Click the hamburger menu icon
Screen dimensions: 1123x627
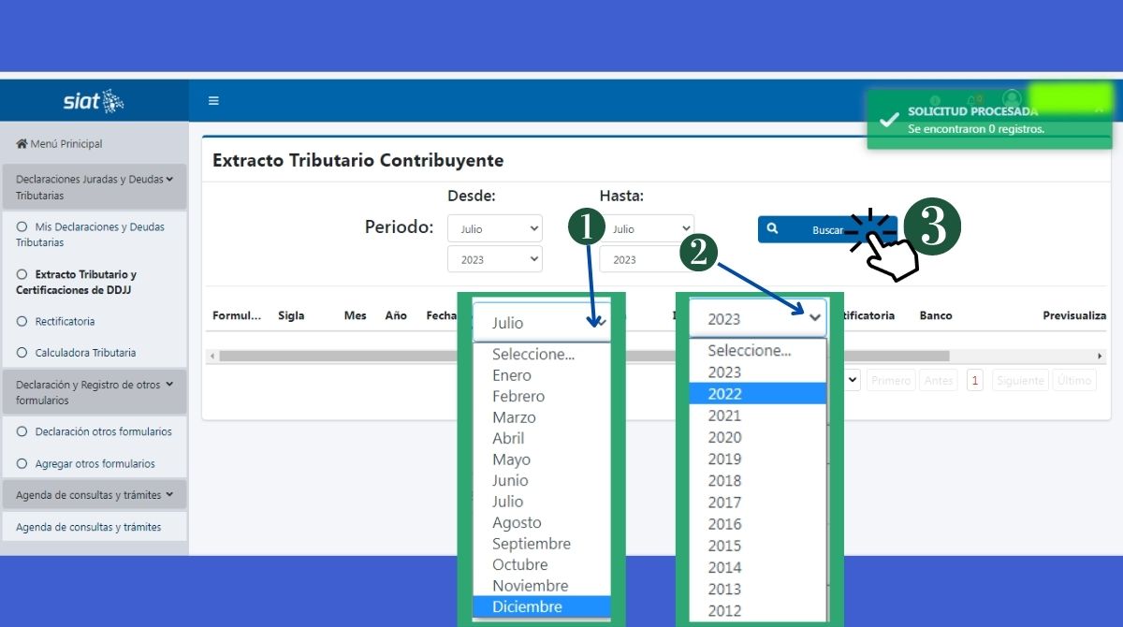coord(213,101)
